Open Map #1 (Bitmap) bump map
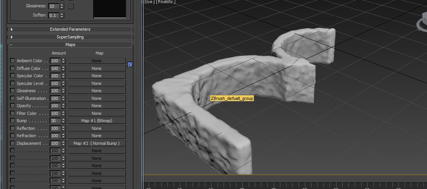This screenshot has width=427, height=189. click(x=97, y=121)
